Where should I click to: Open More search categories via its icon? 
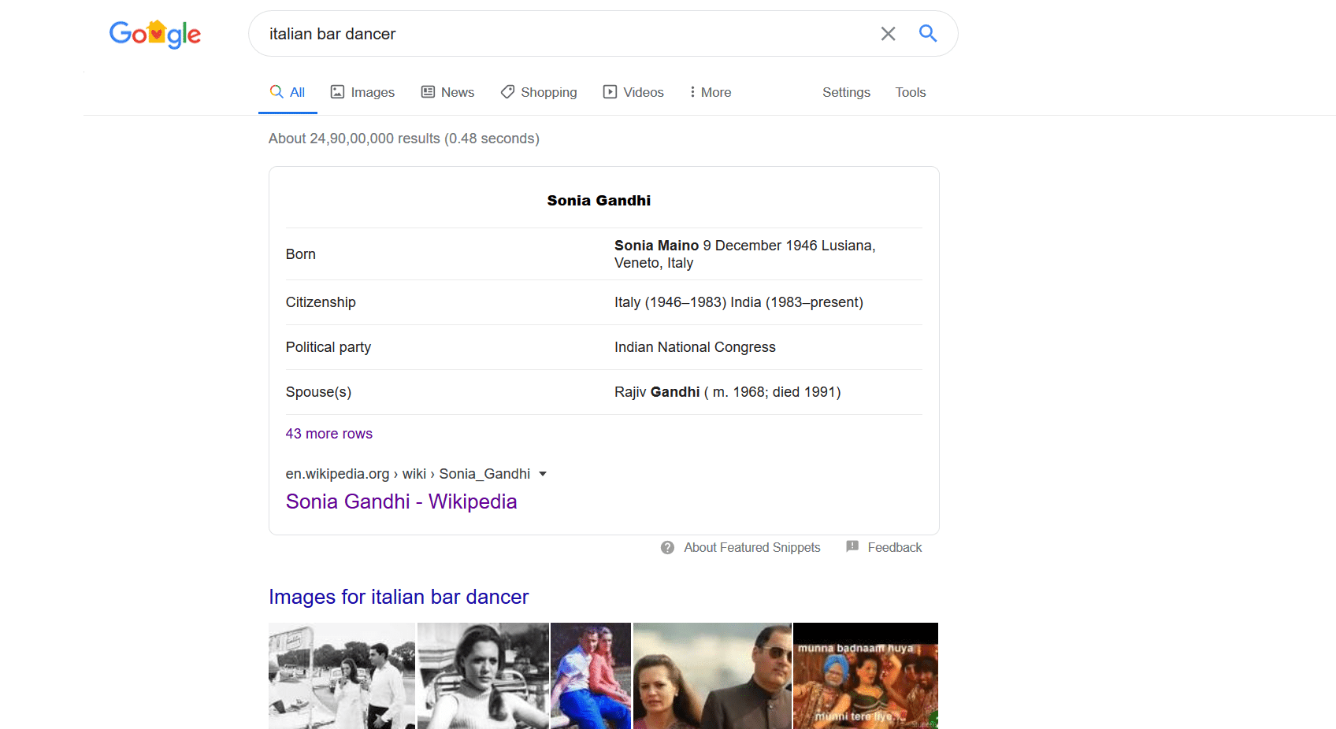tap(692, 92)
